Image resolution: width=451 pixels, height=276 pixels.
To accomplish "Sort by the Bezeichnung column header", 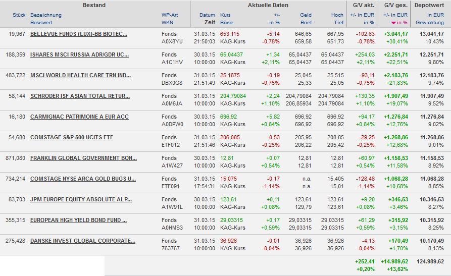I will pos(46,15).
